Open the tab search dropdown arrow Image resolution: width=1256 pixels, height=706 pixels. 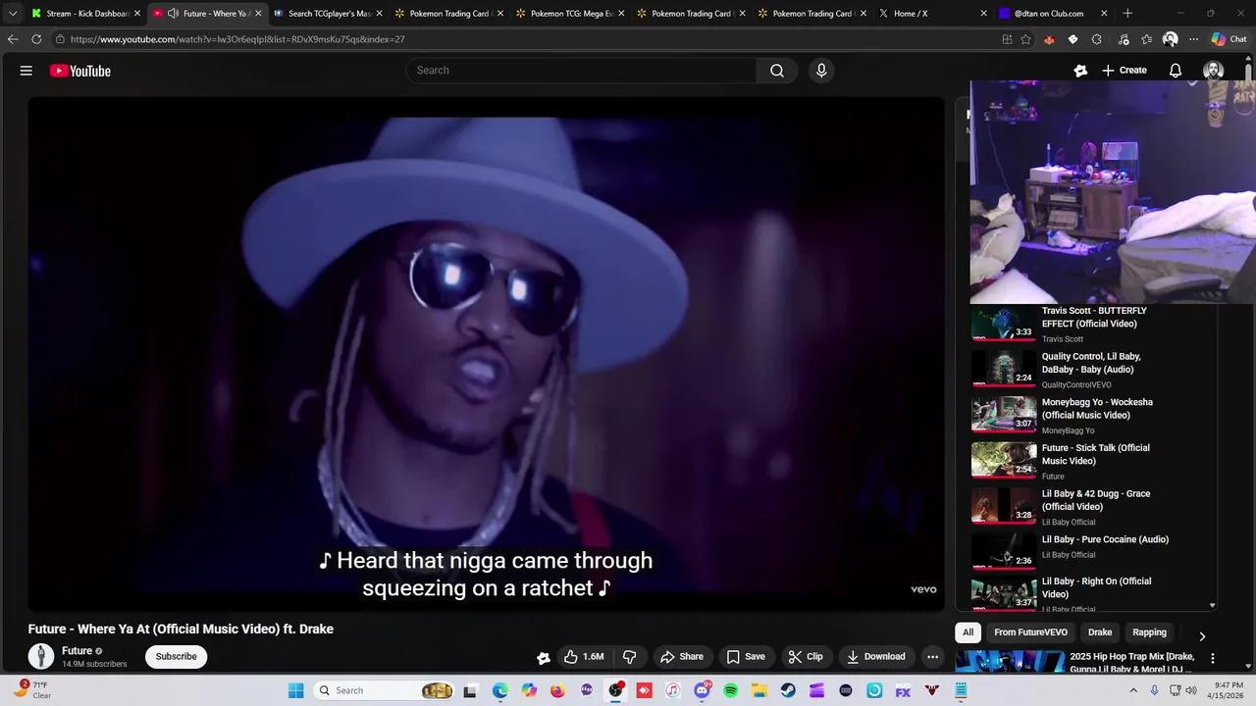[13, 14]
